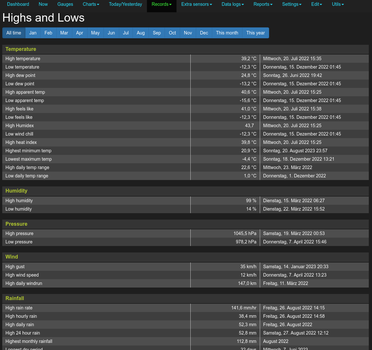Open the Now page link

coord(43,4)
